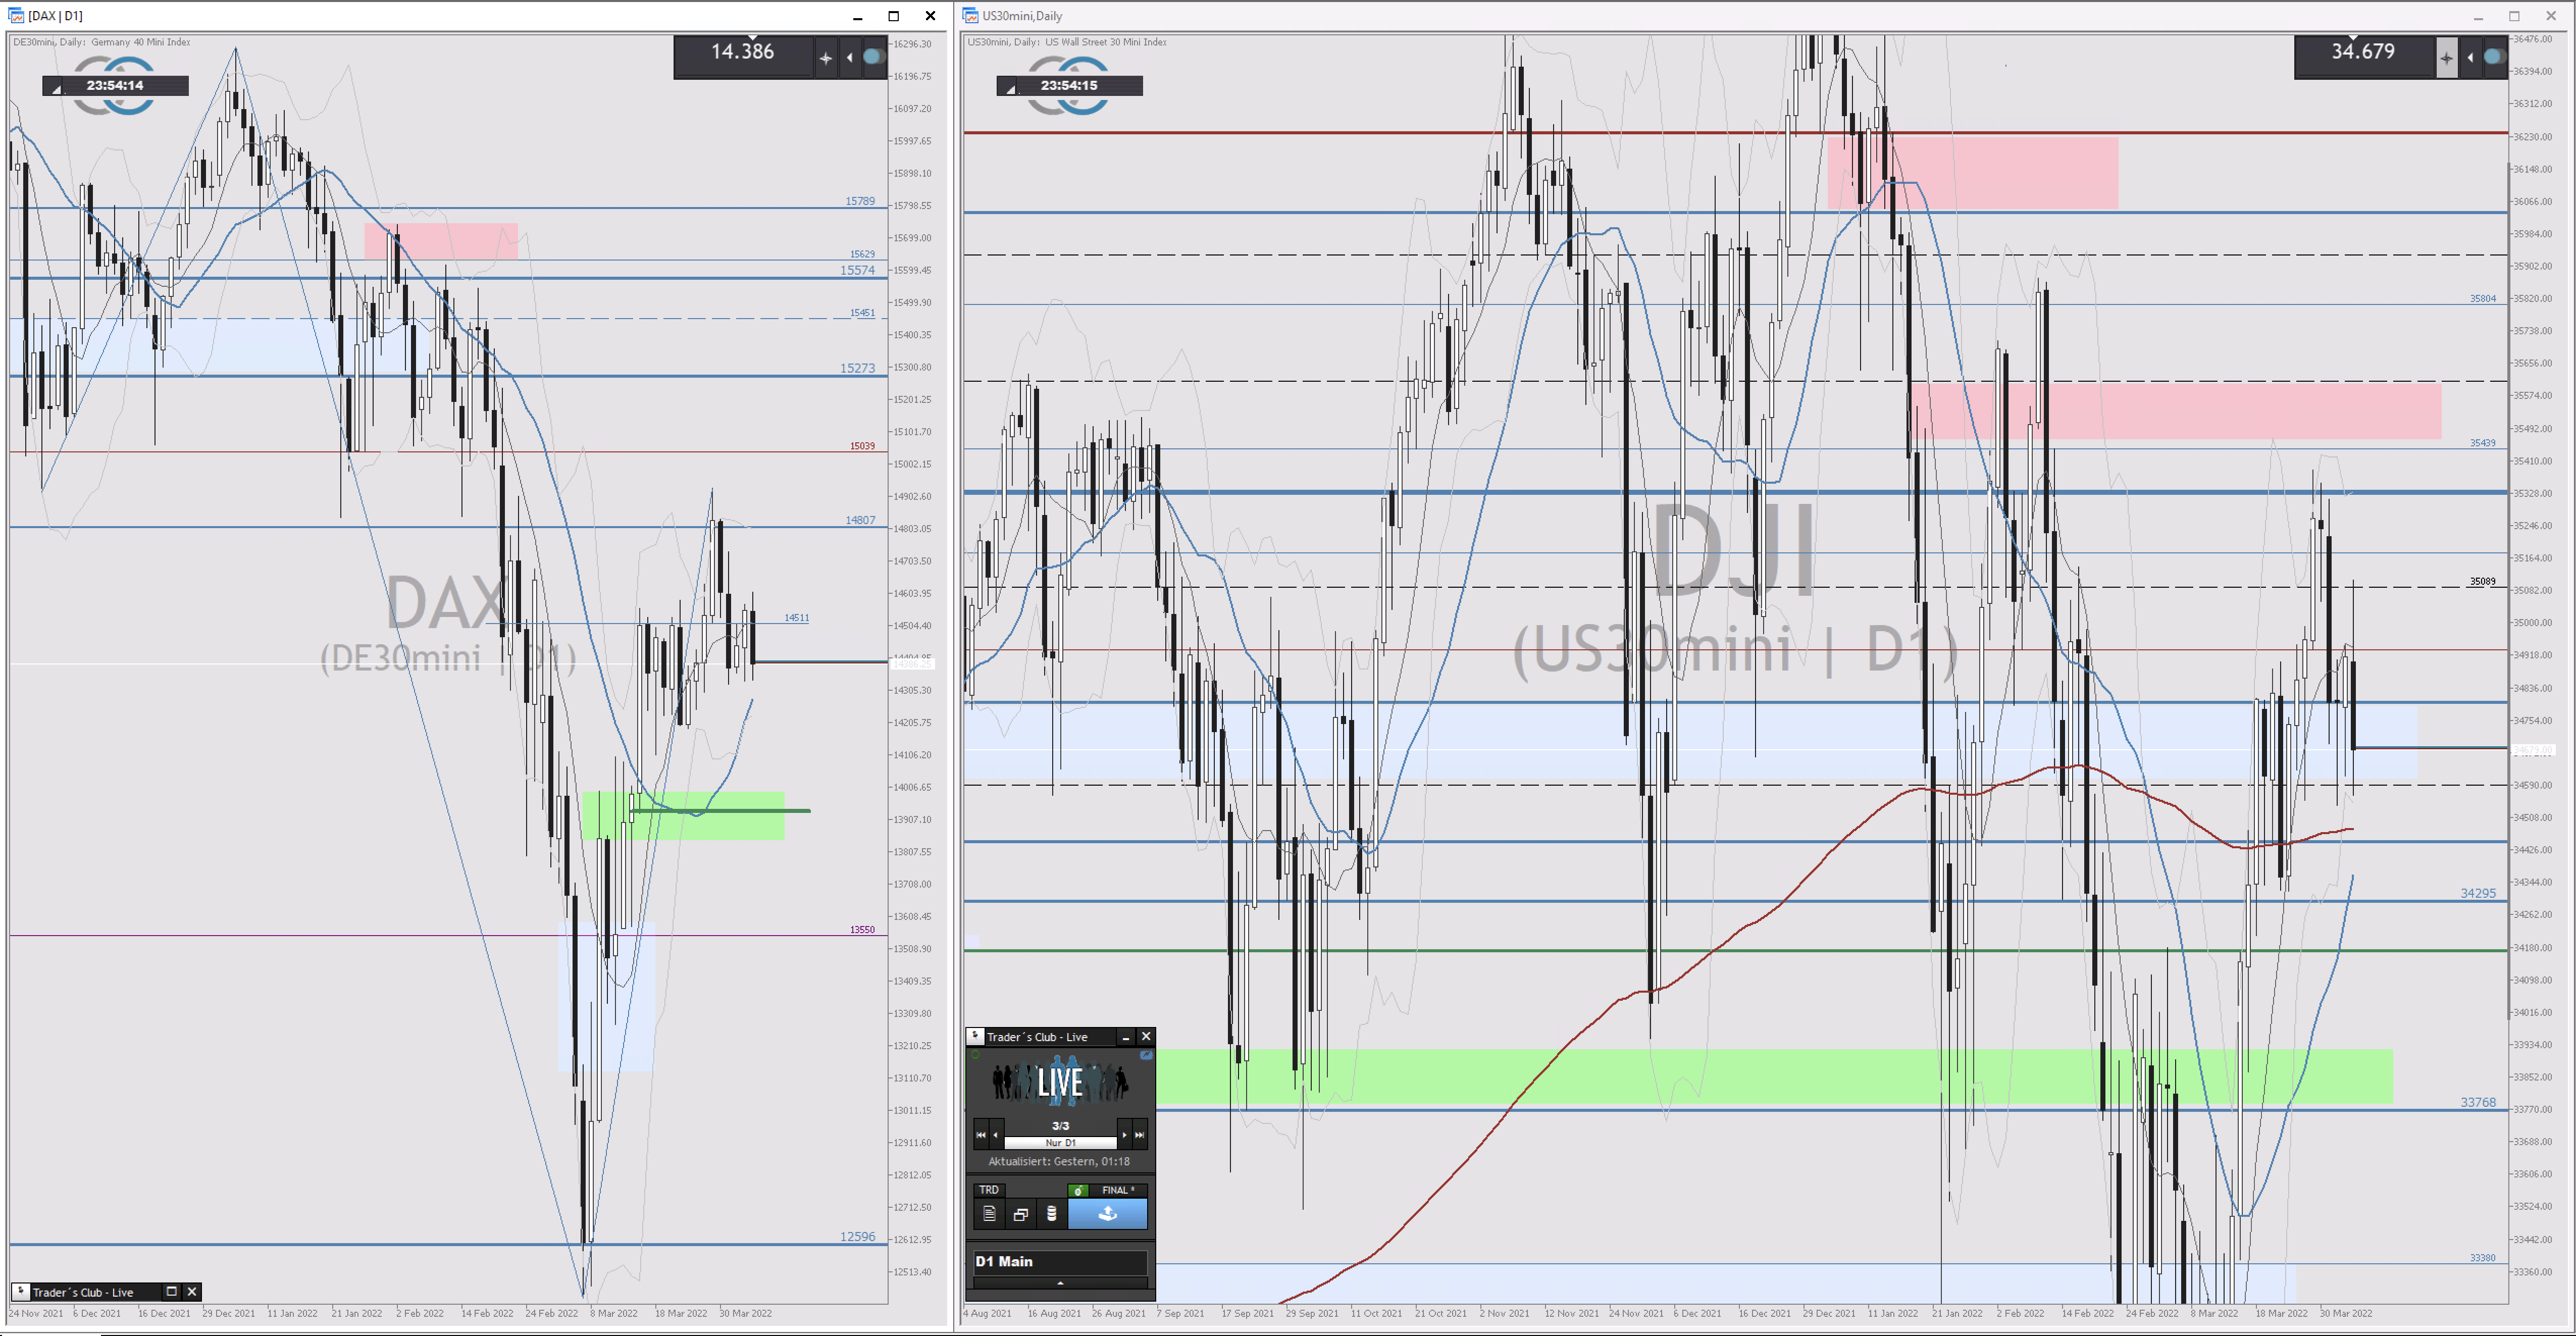Click 13550 level label on DAX chart
The image size is (2576, 1336).
click(x=862, y=929)
